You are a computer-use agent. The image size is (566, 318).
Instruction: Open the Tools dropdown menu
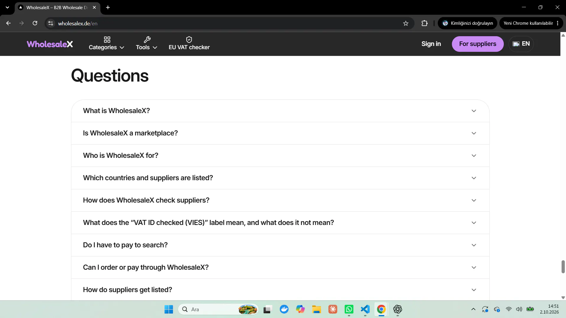click(x=147, y=44)
